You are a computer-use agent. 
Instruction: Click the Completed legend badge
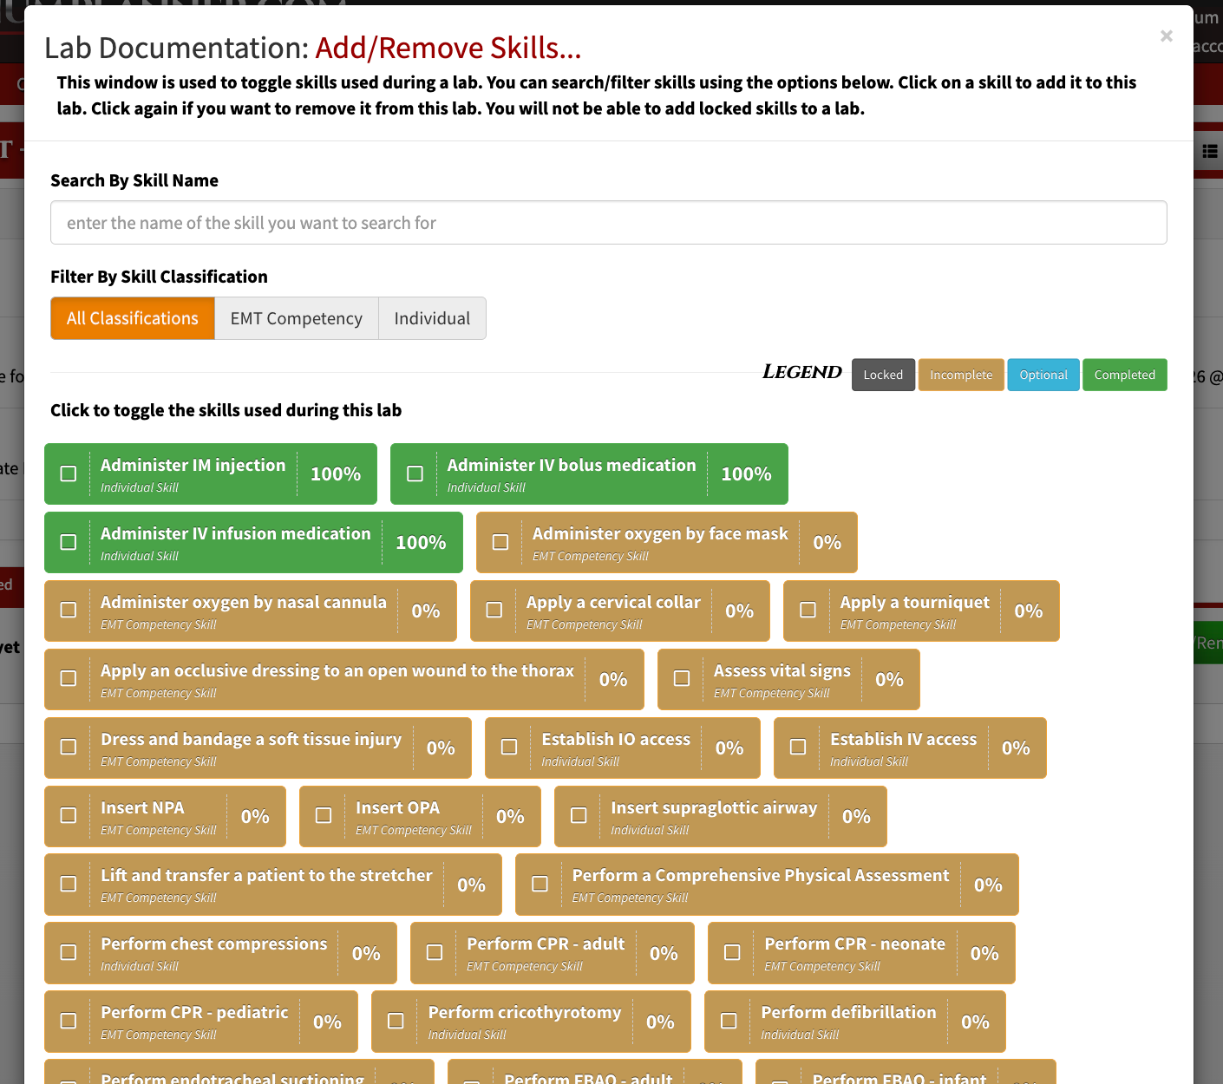coord(1125,375)
